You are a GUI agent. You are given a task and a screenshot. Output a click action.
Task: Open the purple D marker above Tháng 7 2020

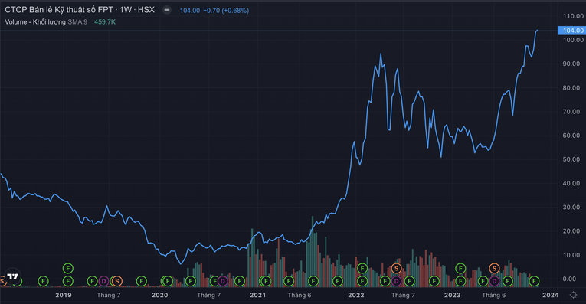[223, 281]
